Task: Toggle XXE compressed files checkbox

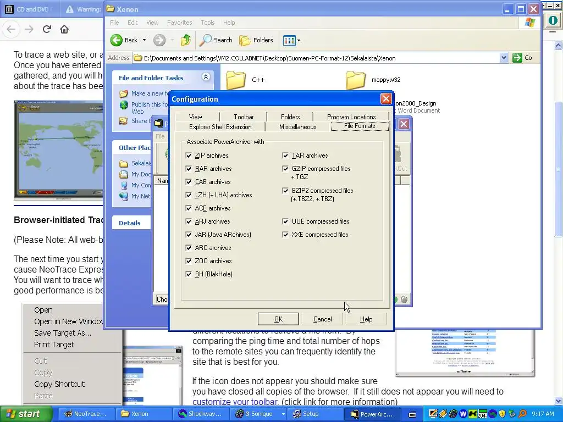Action: tap(285, 235)
